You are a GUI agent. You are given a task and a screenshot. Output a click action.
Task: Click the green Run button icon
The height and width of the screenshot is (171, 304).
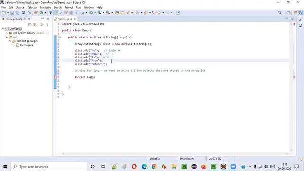(x=91, y=13)
